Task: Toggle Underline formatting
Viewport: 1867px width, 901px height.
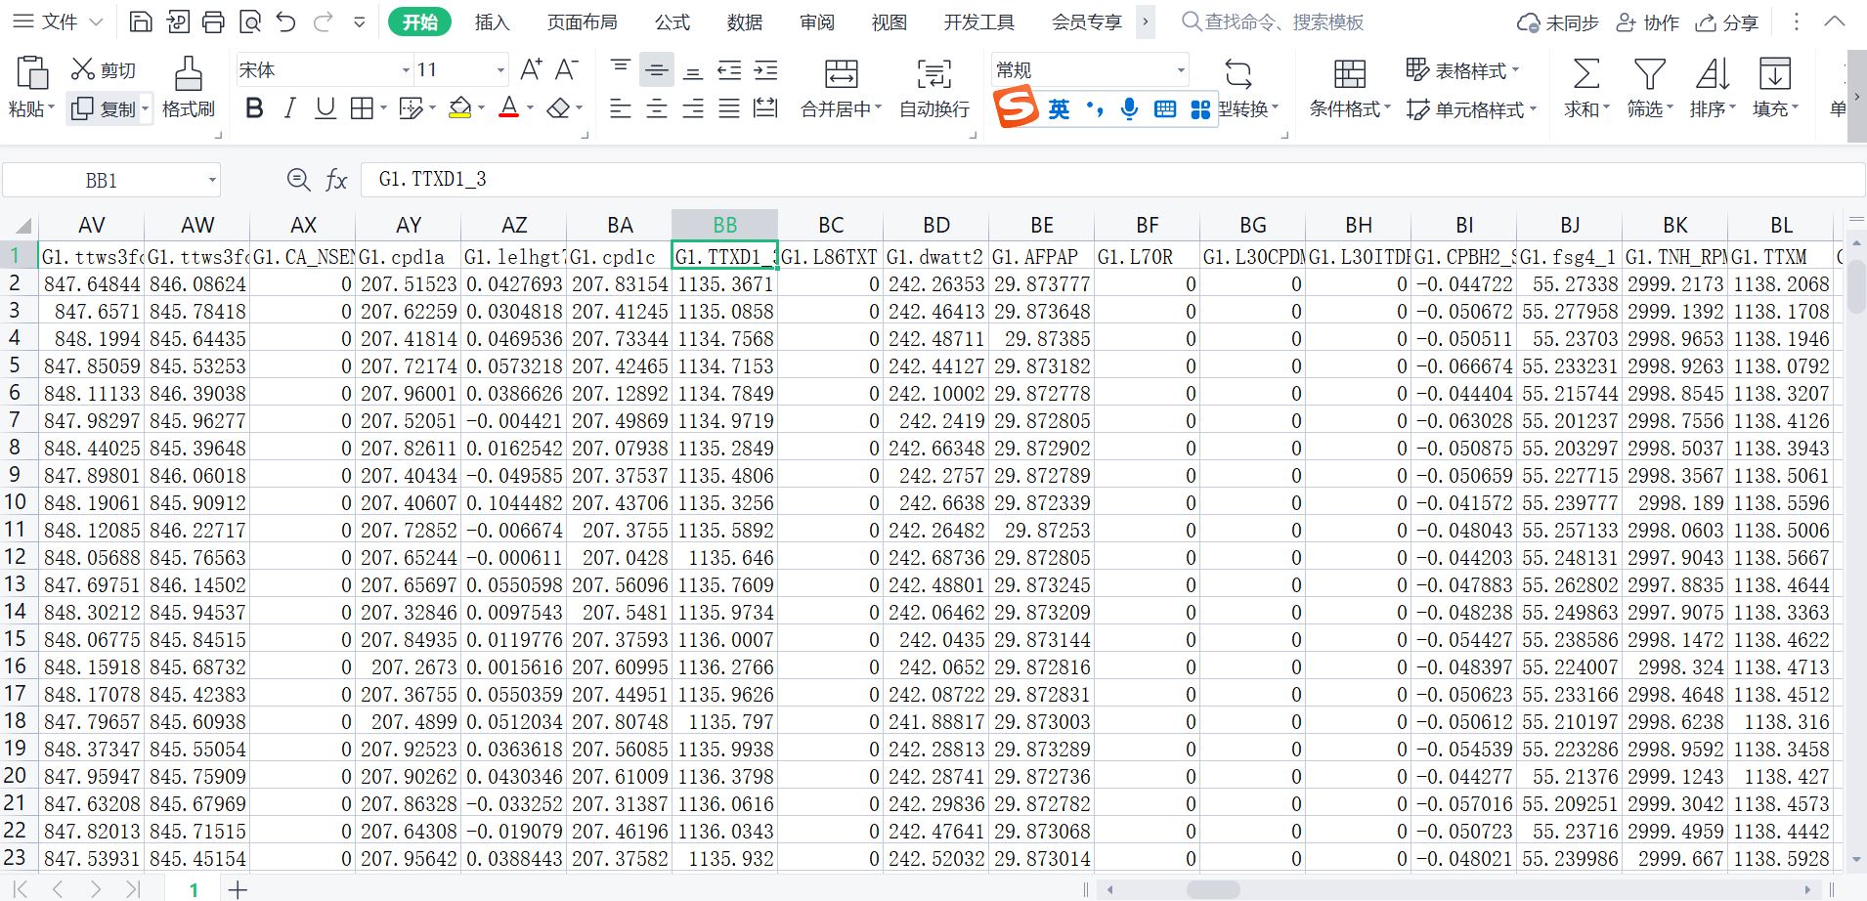Action: (x=325, y=108)
